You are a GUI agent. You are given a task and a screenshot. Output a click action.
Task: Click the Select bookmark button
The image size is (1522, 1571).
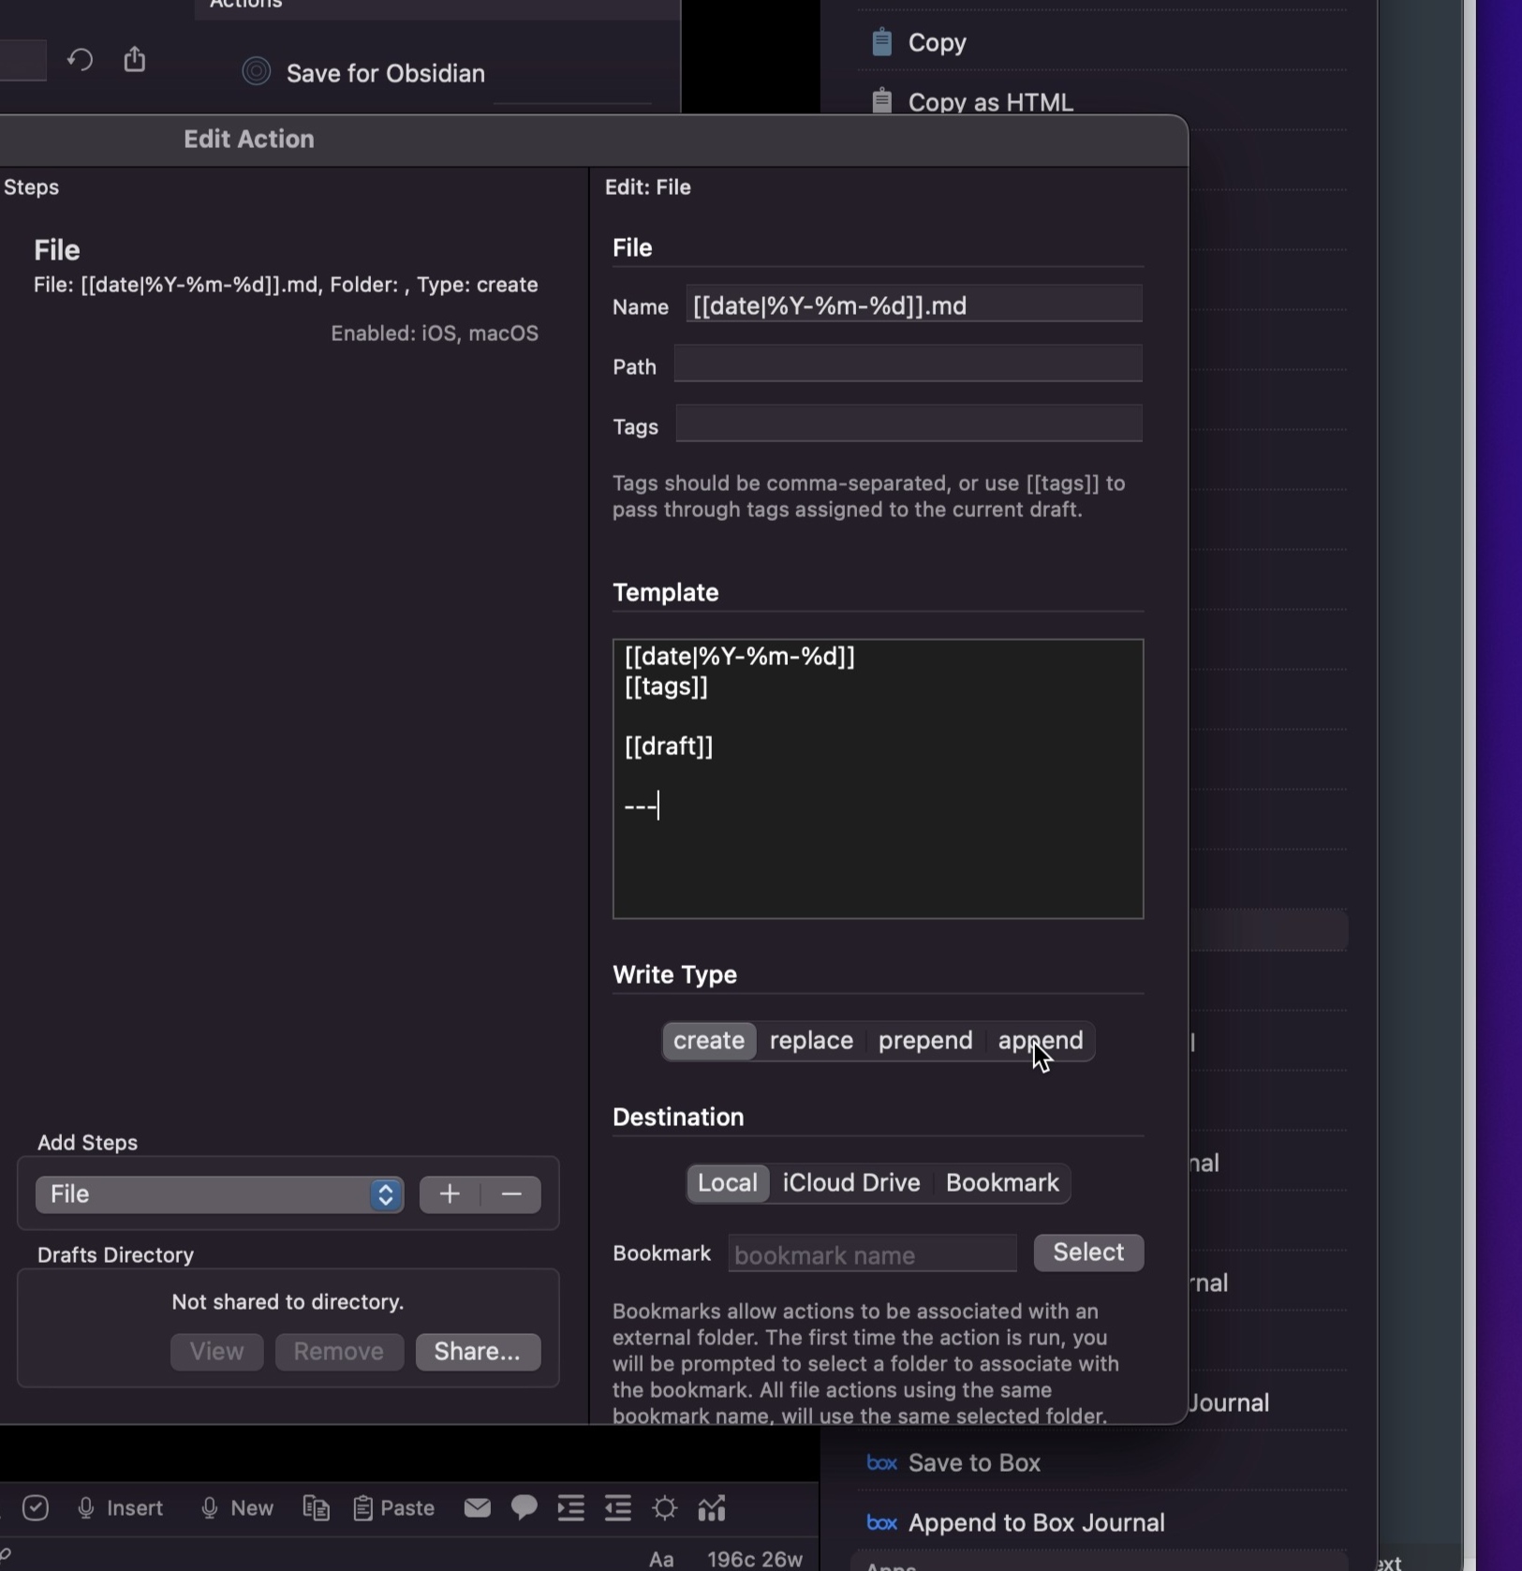[1088, 1252]
